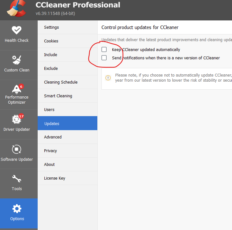Screen dimensions: 232x230
Task: Open the License Key page
Action: click(55, 178)
